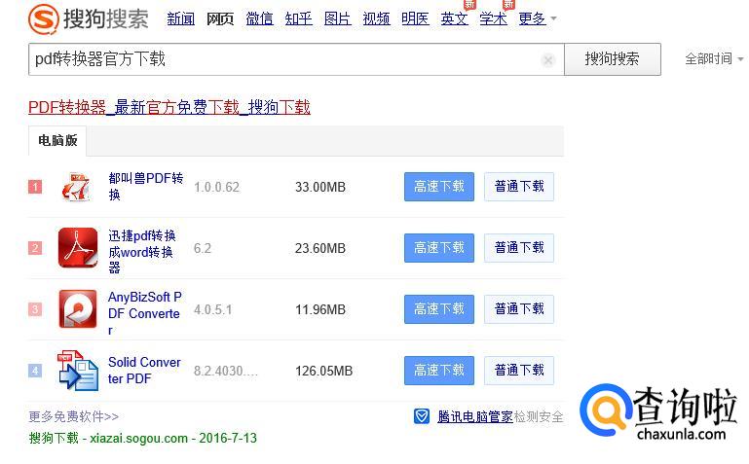Clear the search box with the X icon
Viewport: 749px width, 464px height.
(548, 60)
